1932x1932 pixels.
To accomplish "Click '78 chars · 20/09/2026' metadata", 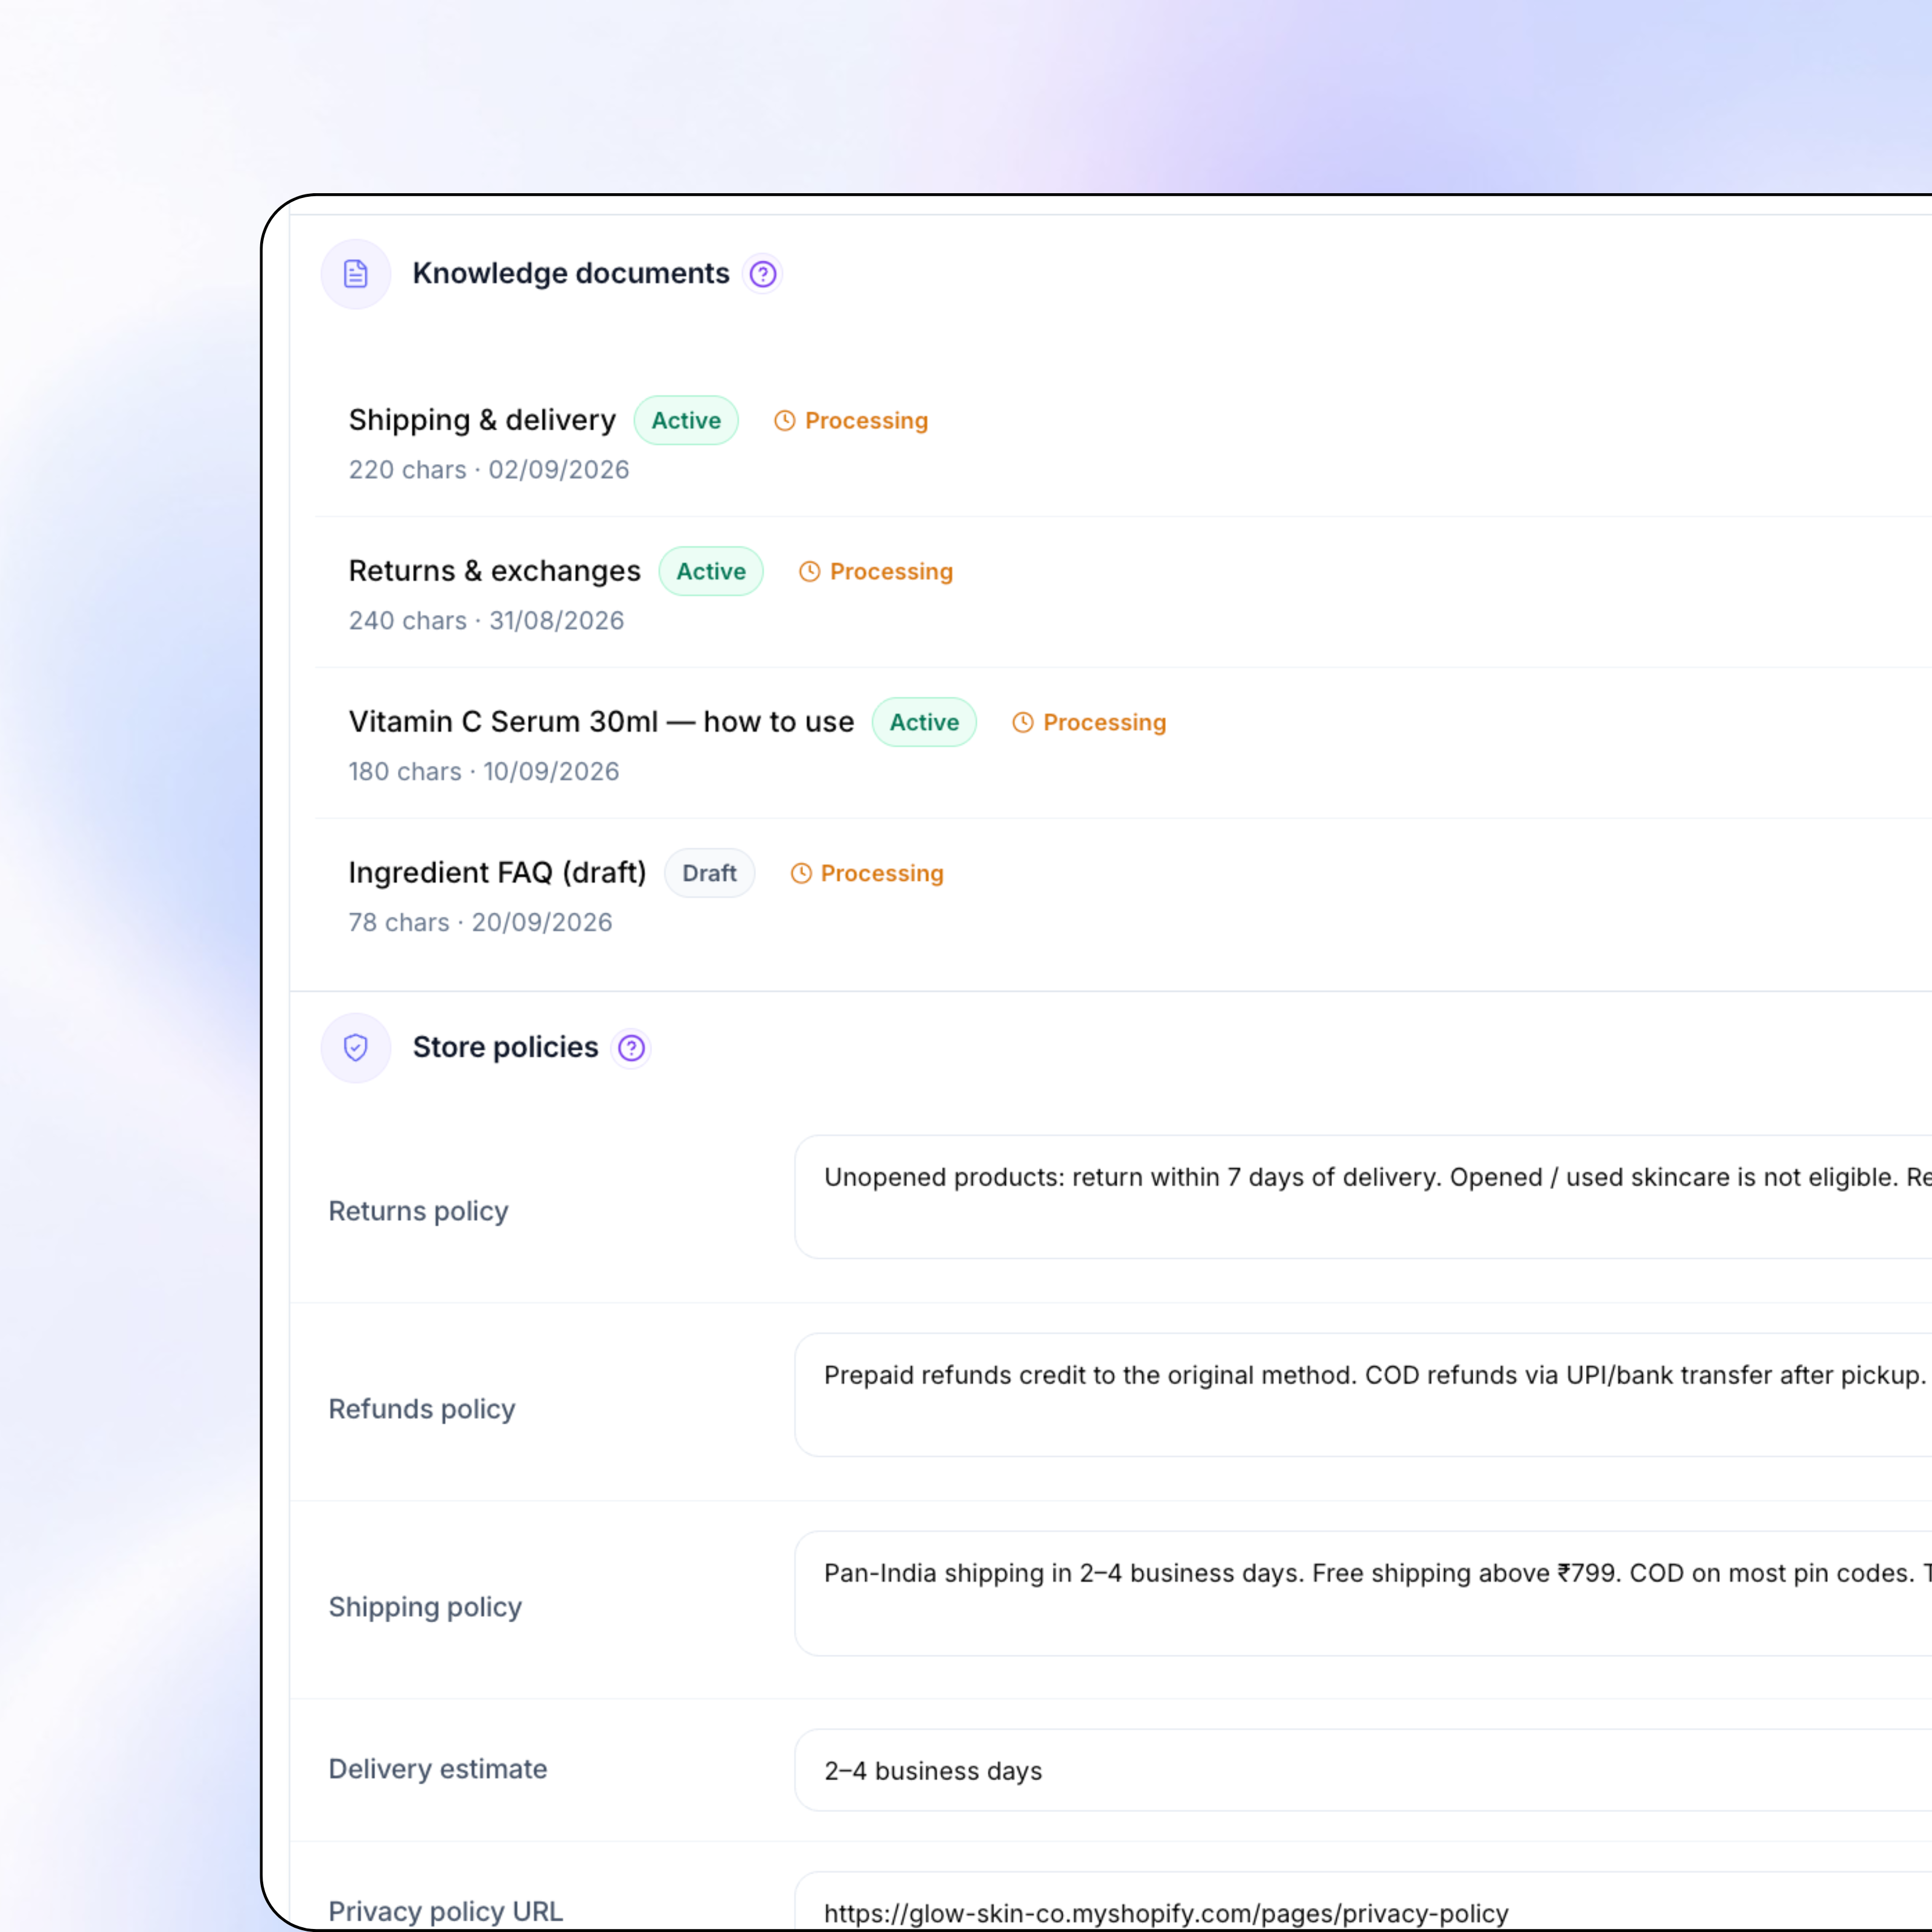I will click(x=480, y=923).
